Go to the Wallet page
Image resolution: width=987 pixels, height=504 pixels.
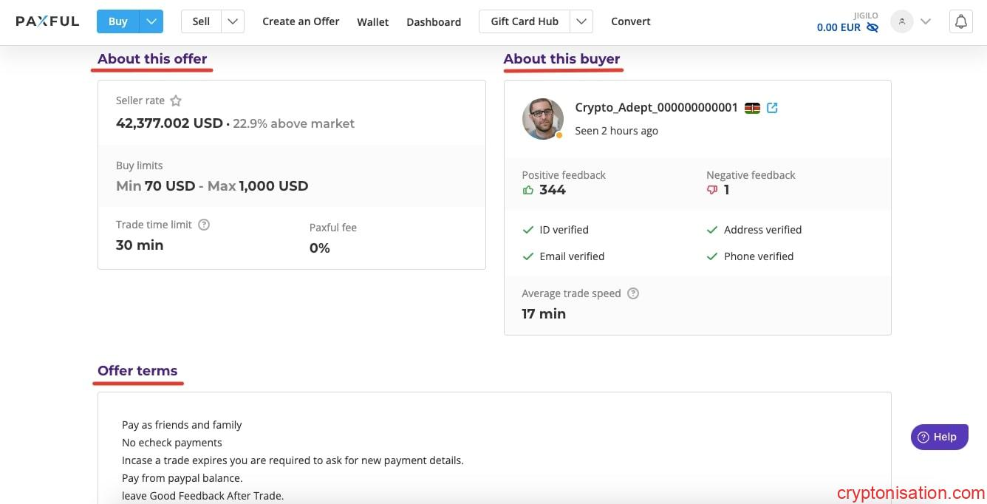point(372,22)
